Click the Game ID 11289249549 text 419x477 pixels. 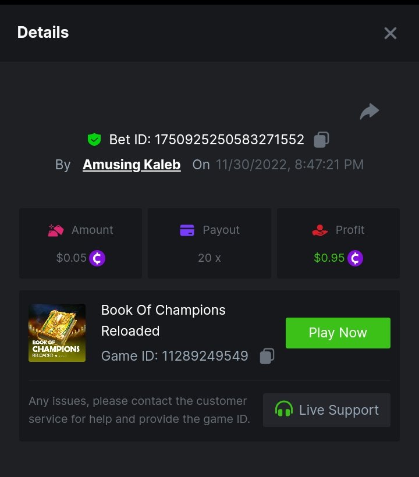click(x=175, y=356)
